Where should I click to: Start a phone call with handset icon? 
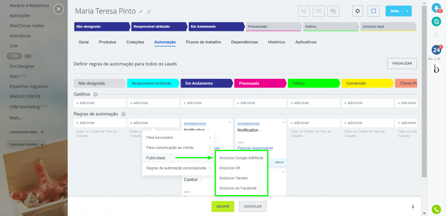coord(304,11)
